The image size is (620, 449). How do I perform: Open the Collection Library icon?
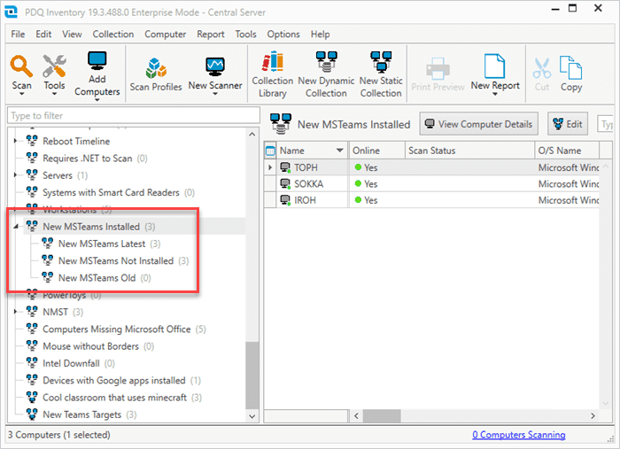pos(273,62)
